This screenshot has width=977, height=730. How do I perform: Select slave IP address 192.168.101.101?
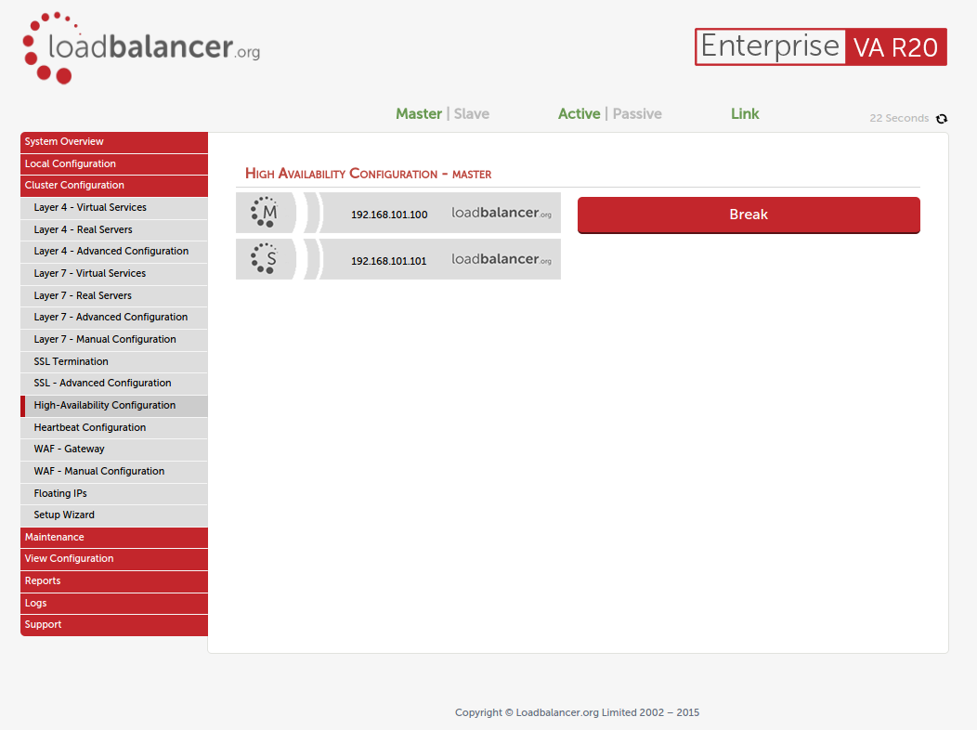coord(389,261)
